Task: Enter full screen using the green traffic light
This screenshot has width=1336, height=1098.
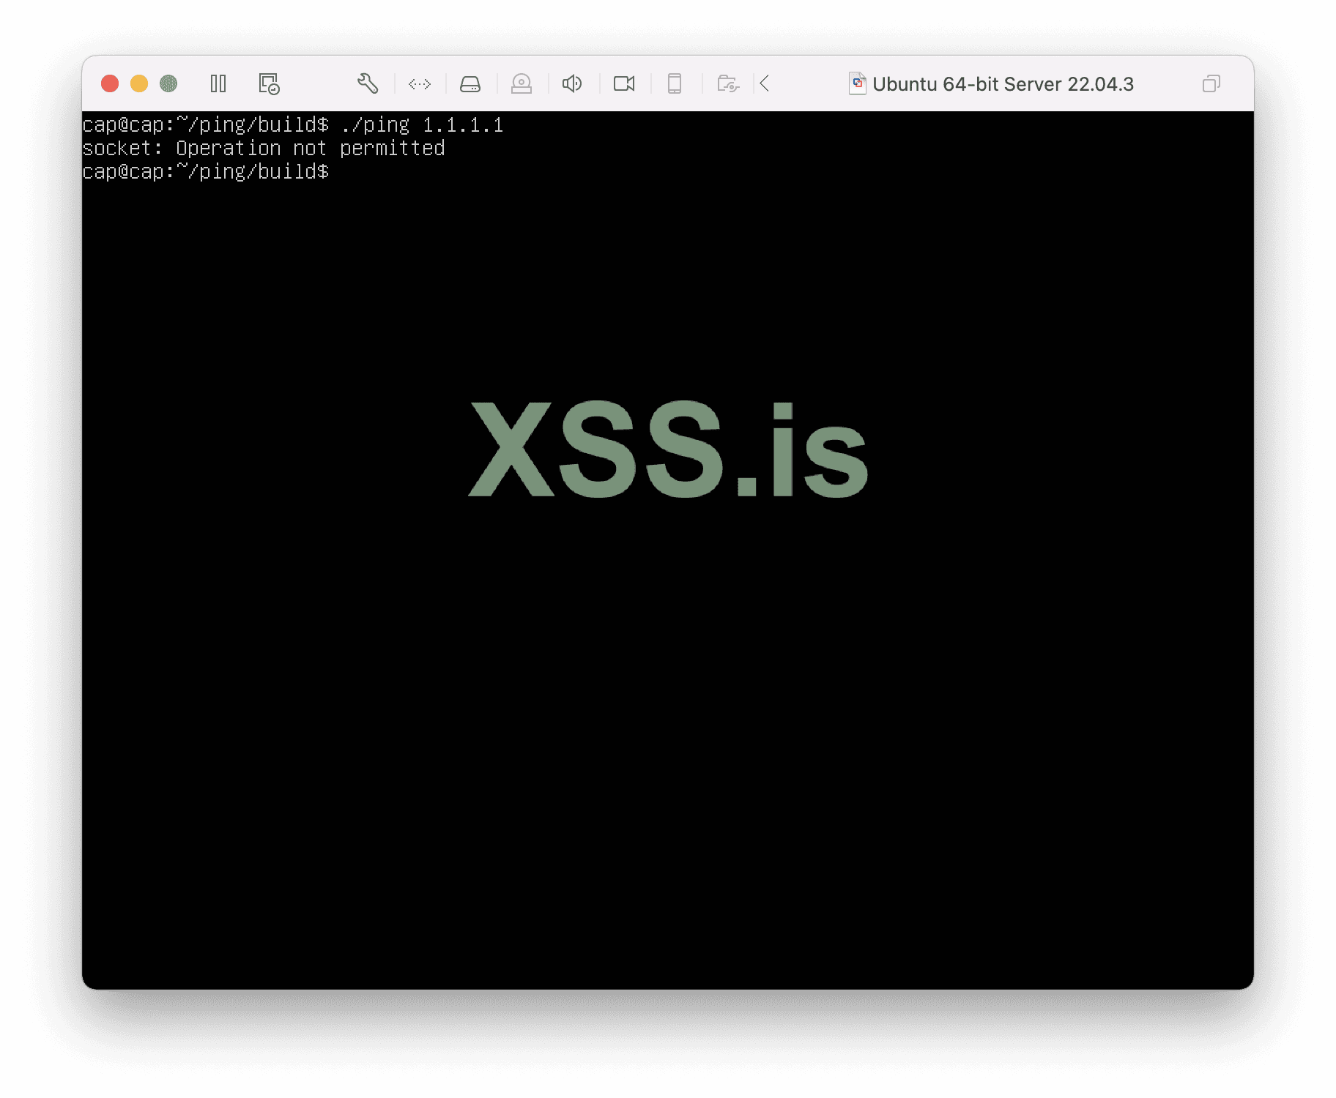Action: coord(168,83)
